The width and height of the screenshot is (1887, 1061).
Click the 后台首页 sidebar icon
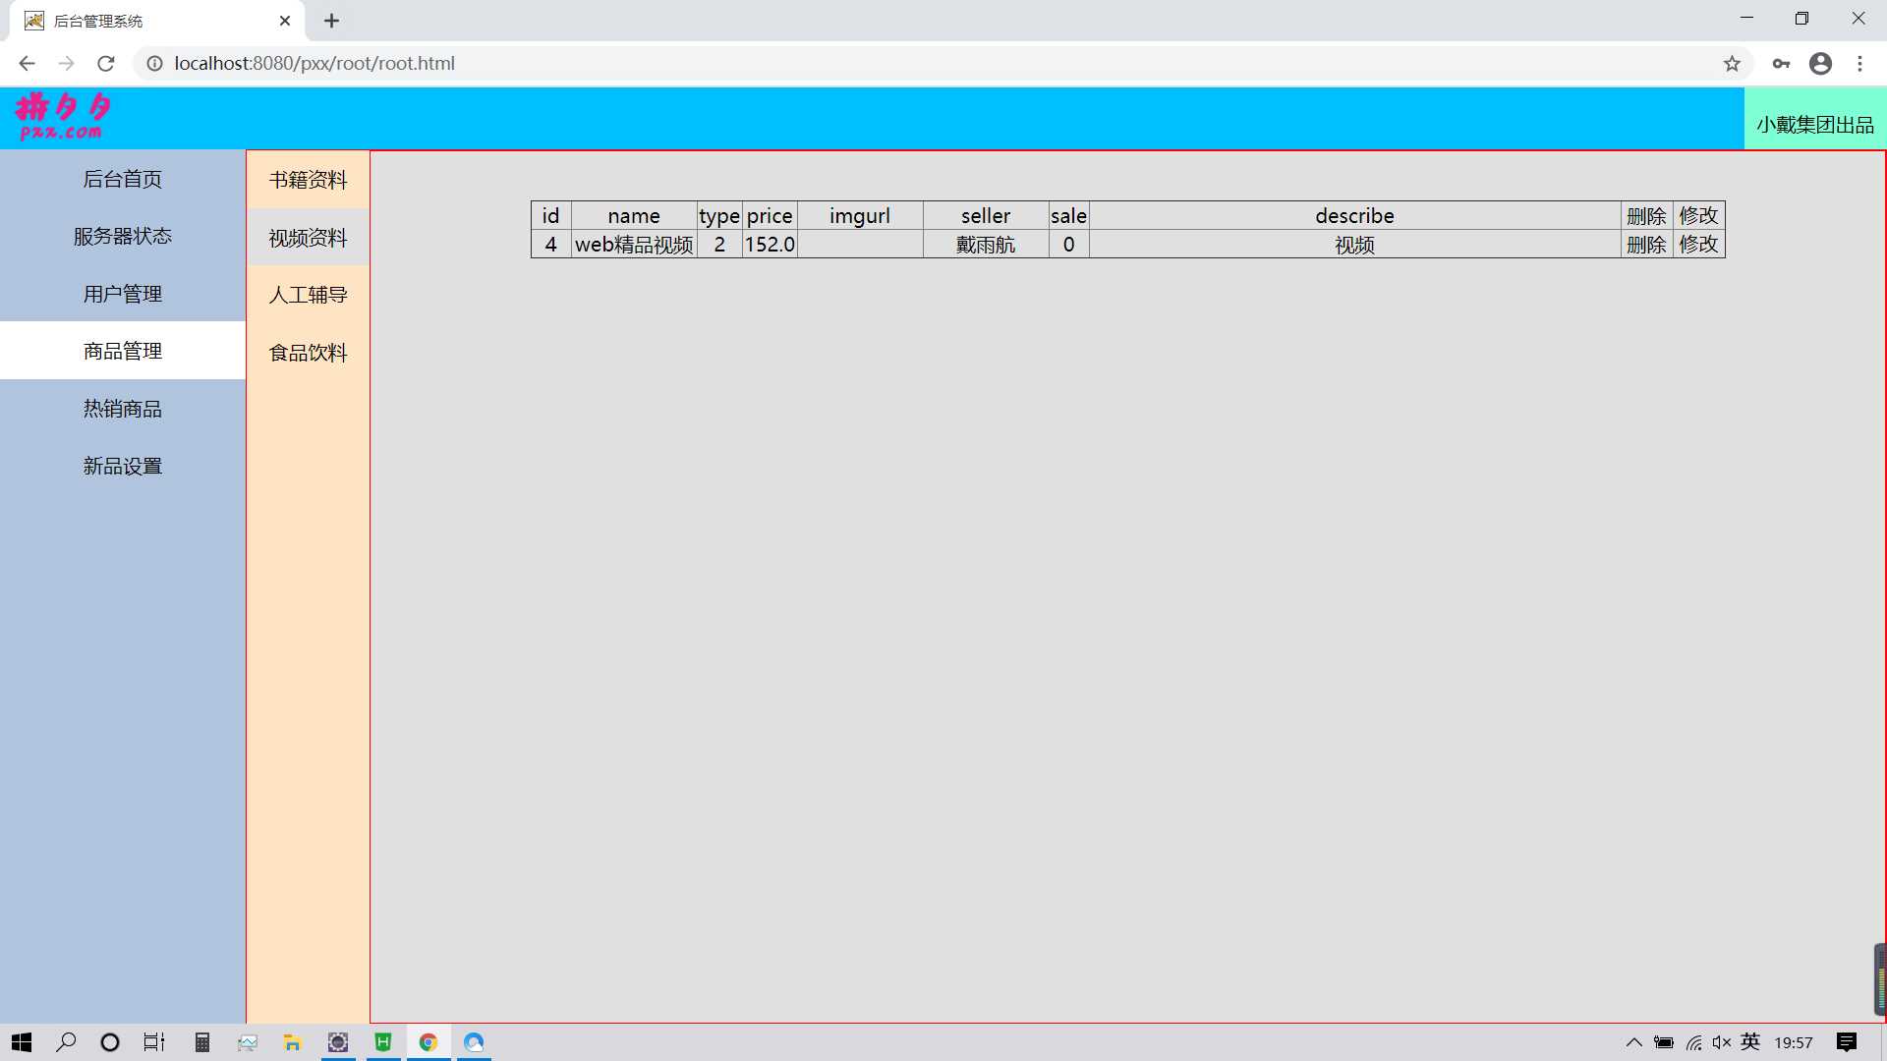[x=122, y=179]
